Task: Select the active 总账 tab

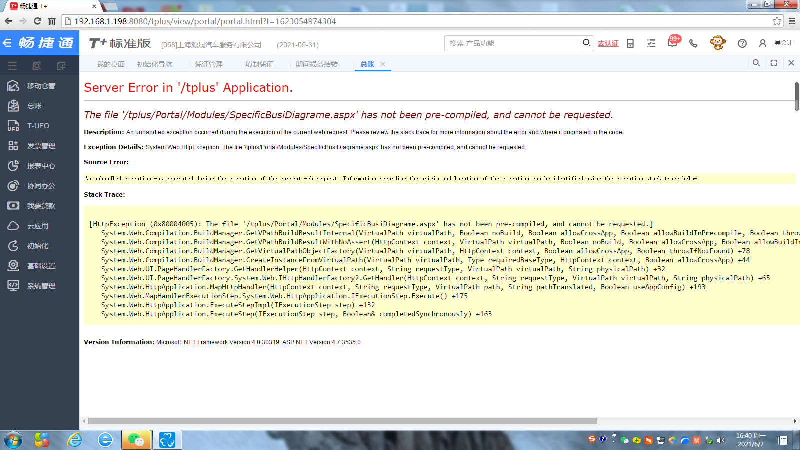Action: click(367, 64)
